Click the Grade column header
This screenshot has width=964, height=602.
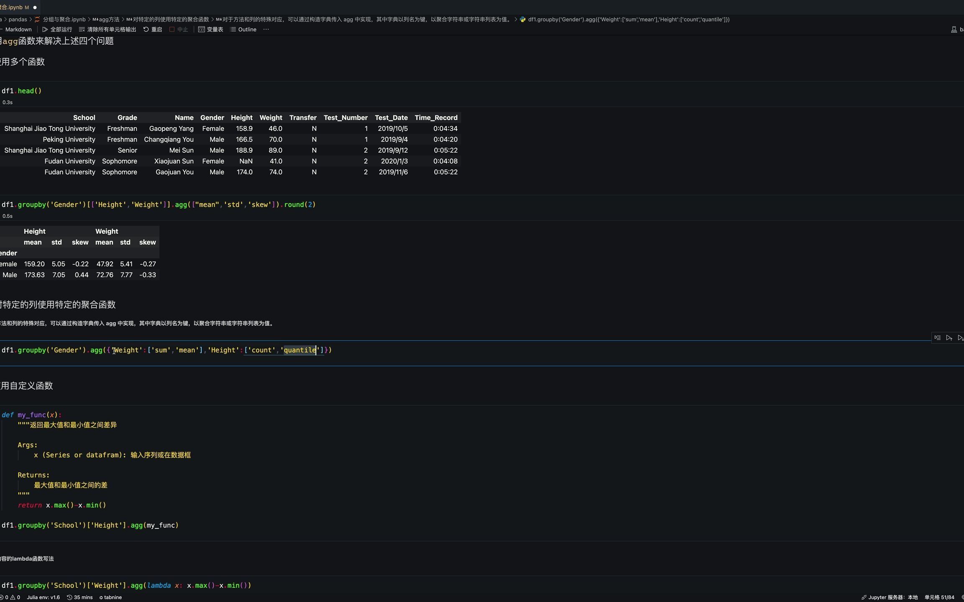(x=127, y=117)
